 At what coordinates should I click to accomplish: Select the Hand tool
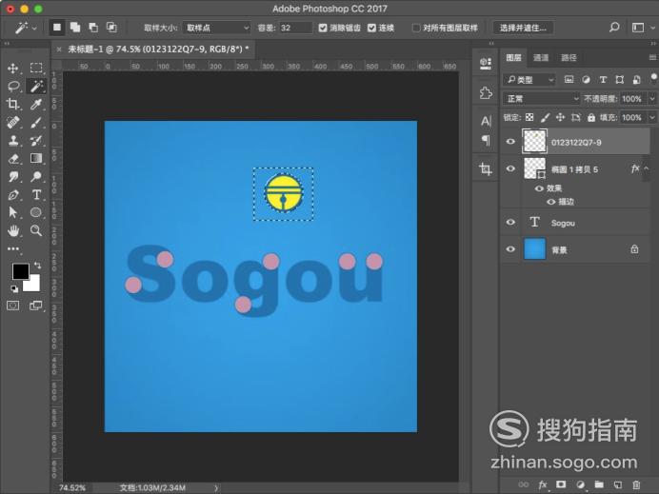[x=13, y=230]
